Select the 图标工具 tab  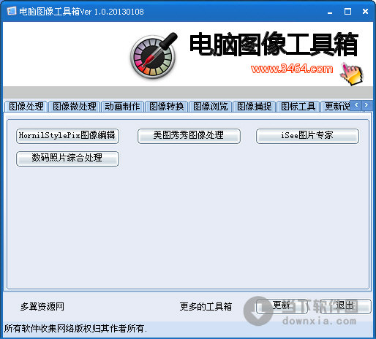pyautogui.click(x=298, y=107)
